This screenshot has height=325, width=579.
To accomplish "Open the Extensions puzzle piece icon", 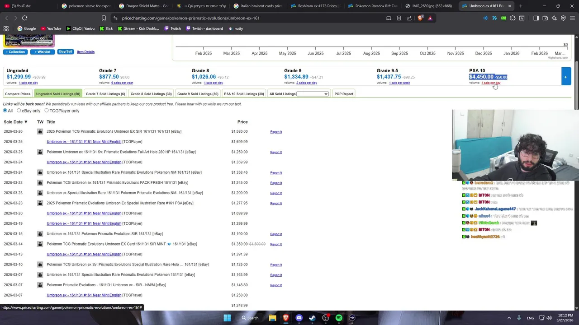I will [513, 18].
